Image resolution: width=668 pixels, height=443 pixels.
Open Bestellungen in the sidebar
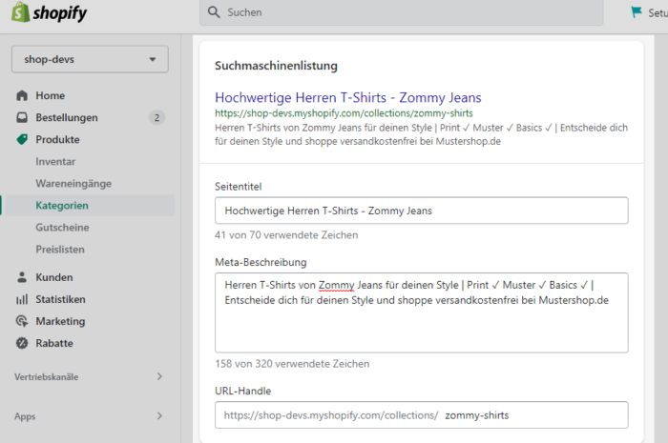(67, 118)
